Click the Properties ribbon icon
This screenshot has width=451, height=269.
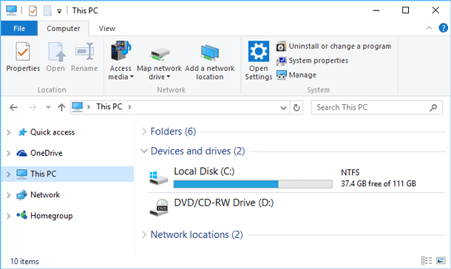(x=23, y=52)
